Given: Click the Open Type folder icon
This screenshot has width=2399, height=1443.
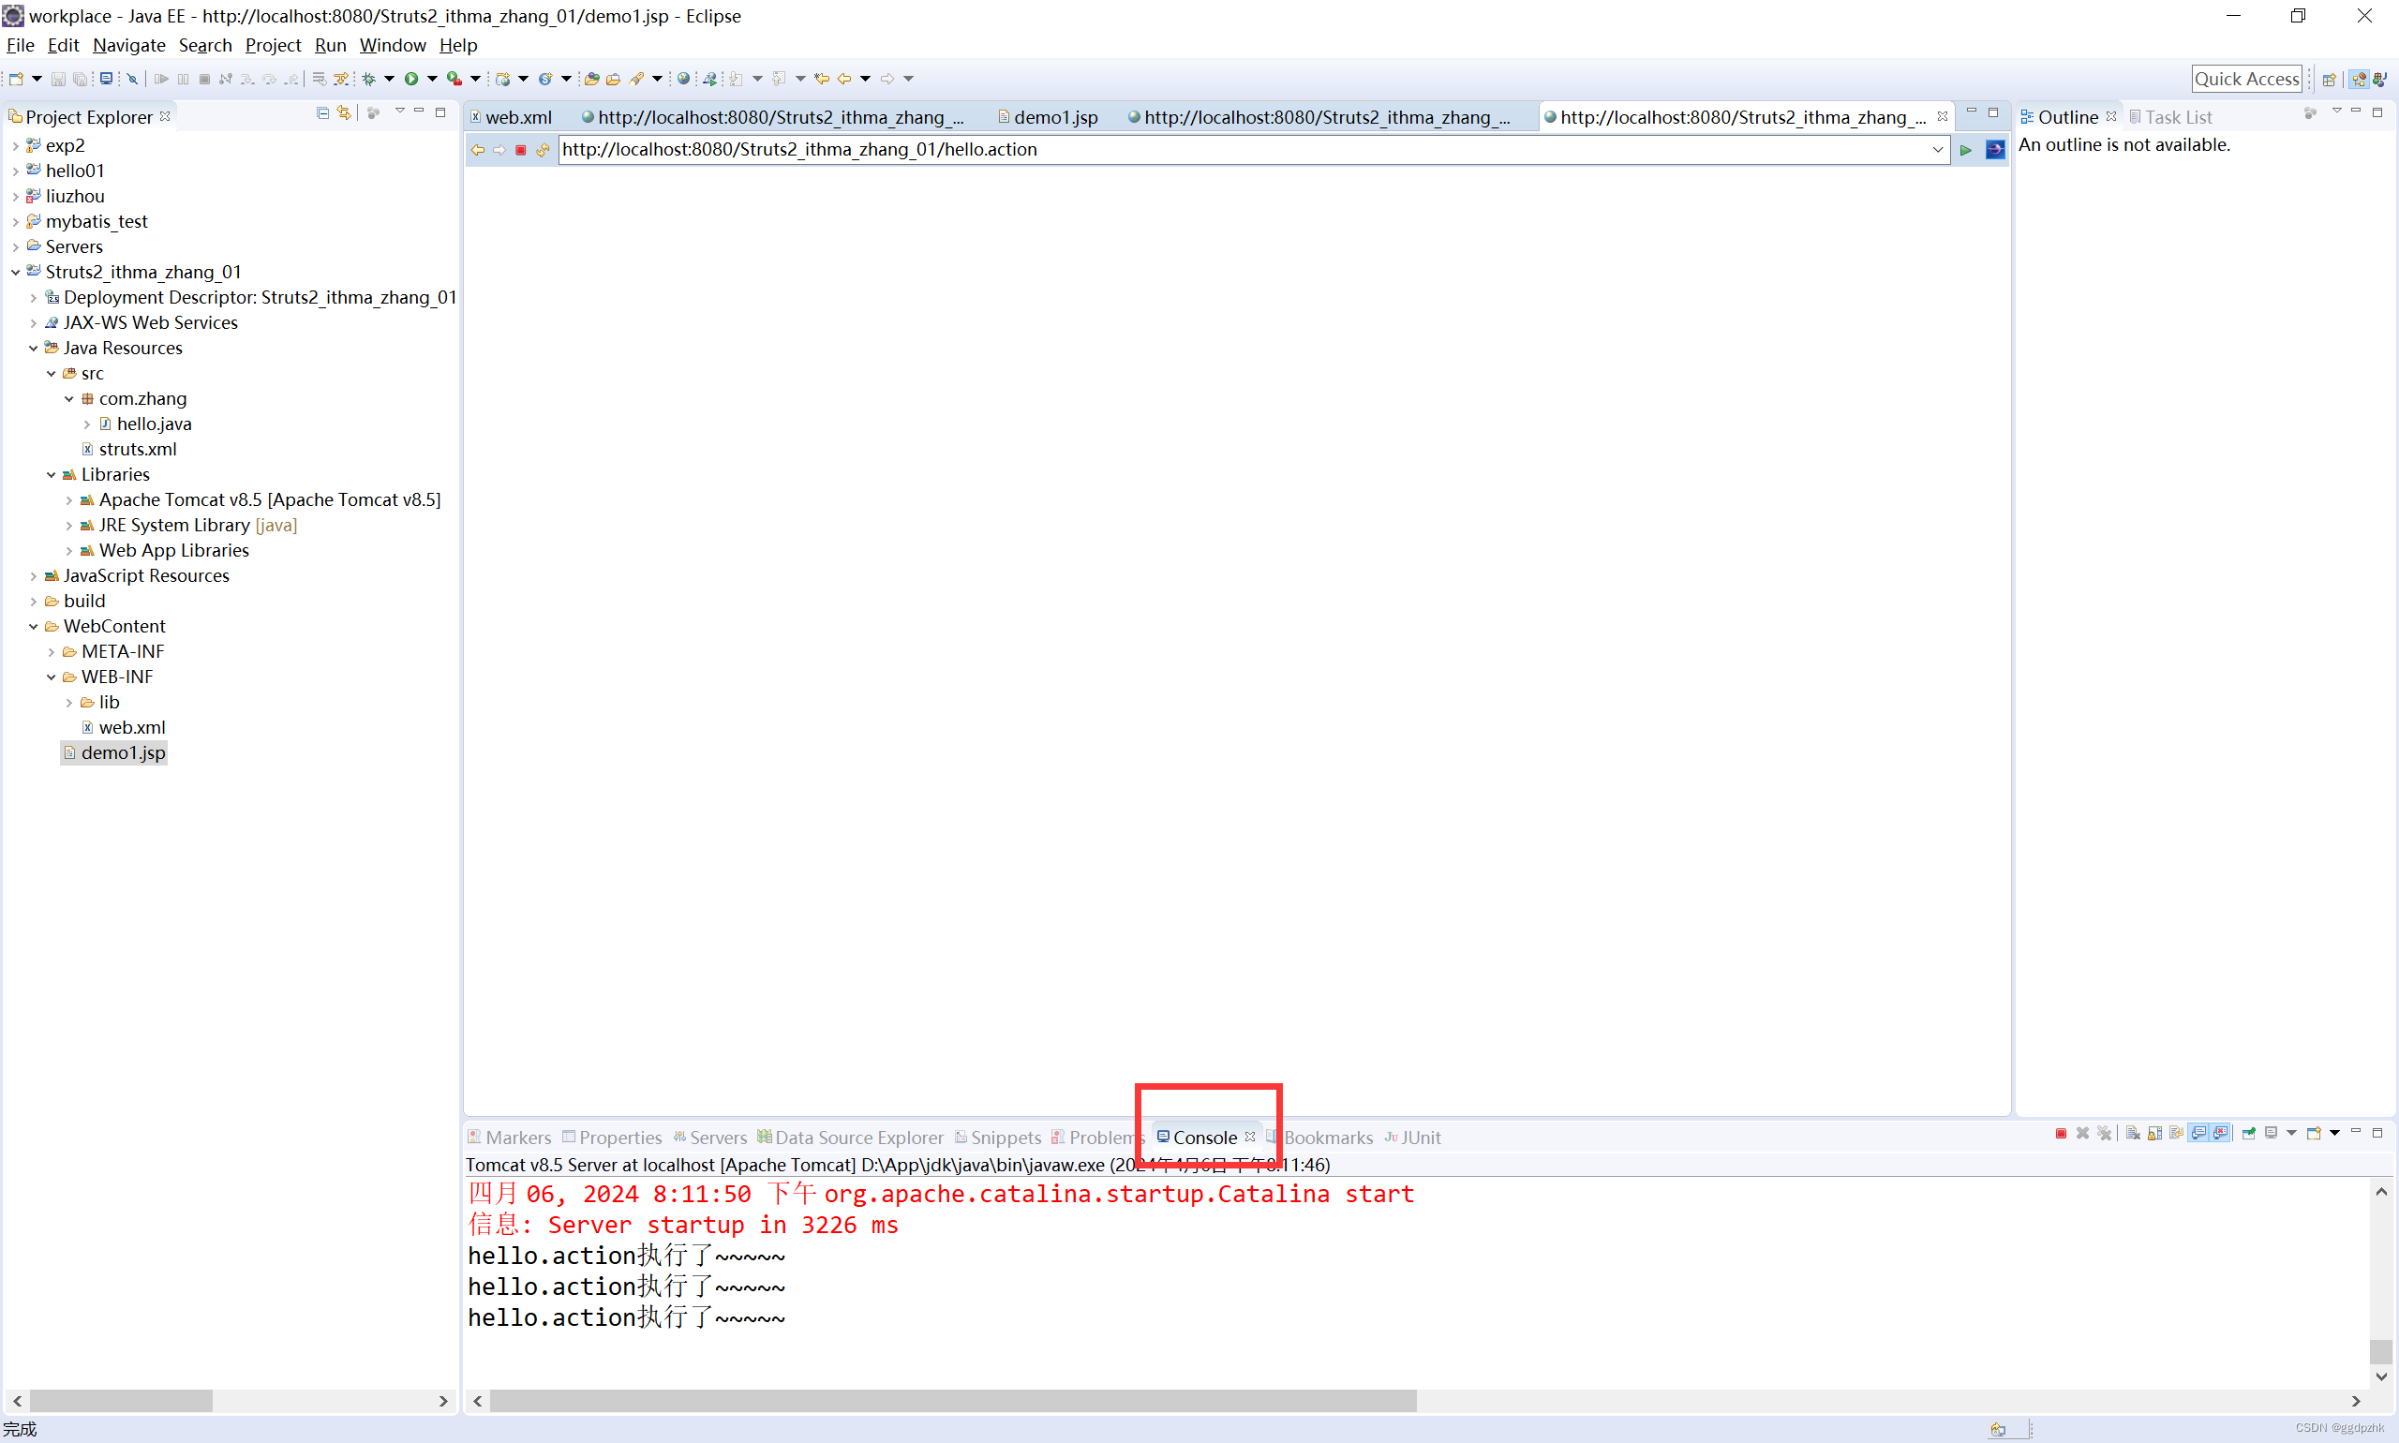Looking at the screenshot, I should coord(591,79).
